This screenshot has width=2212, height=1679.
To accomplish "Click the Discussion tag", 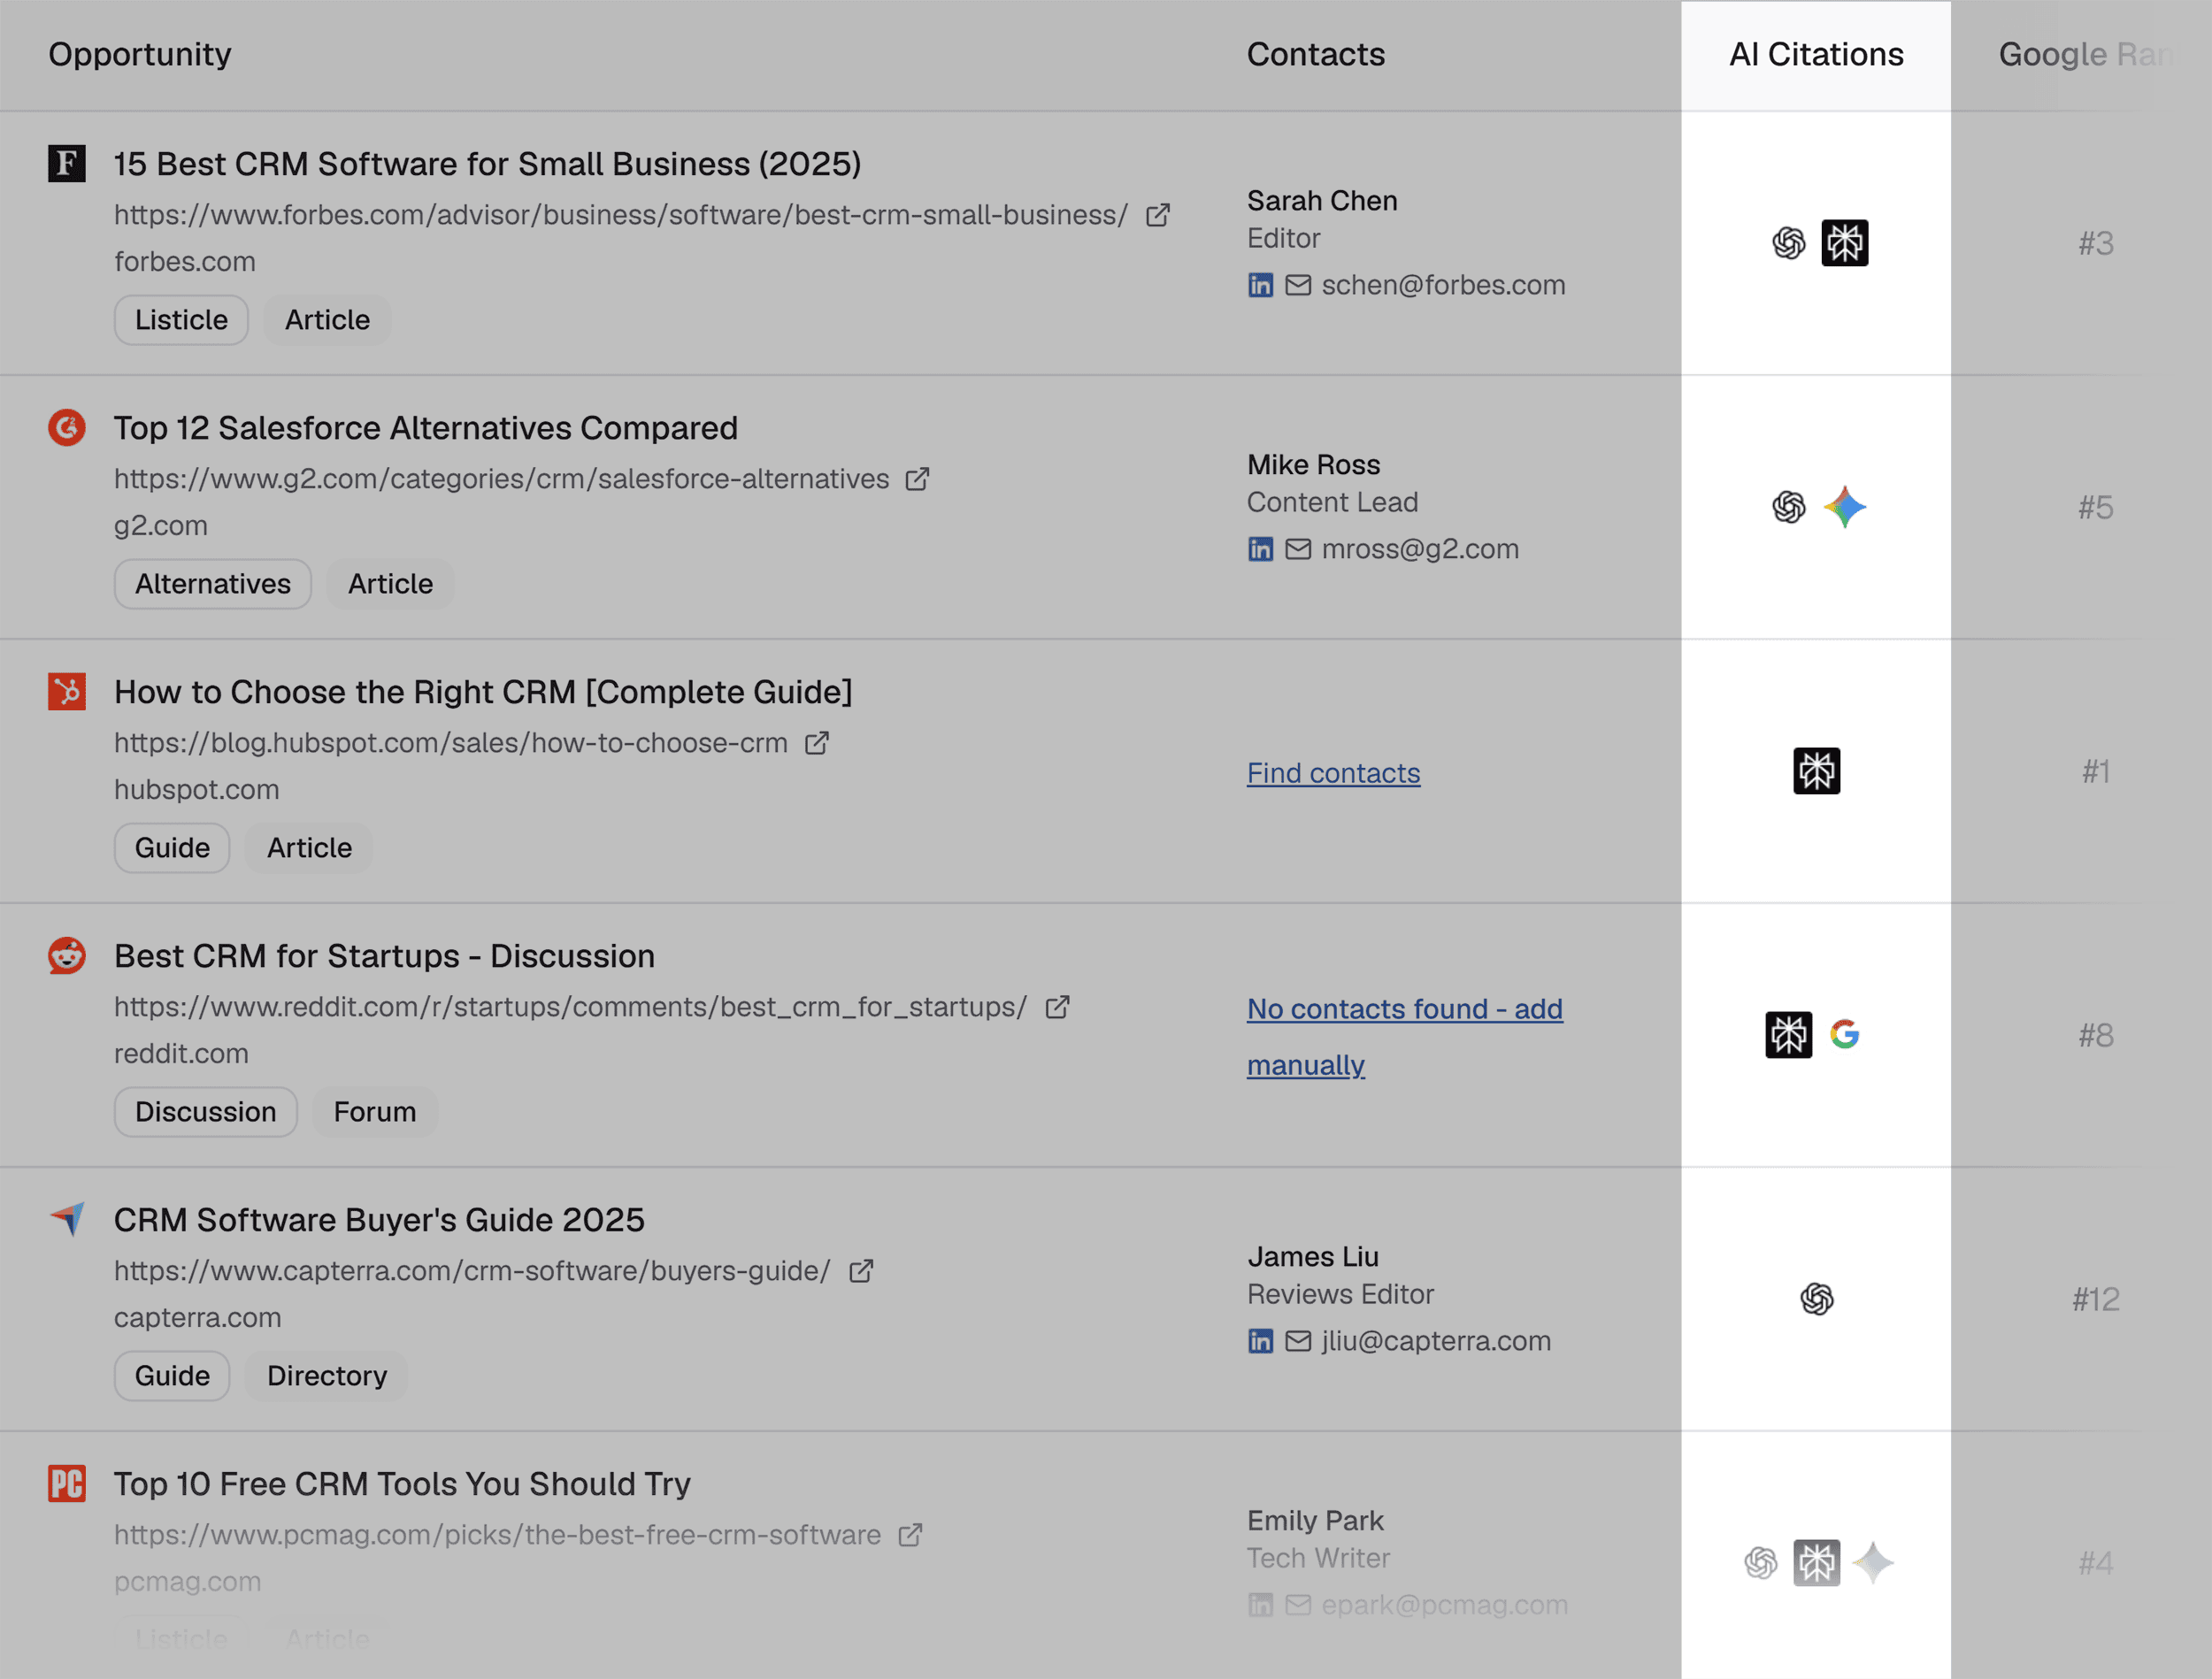I will (205, 1112).
